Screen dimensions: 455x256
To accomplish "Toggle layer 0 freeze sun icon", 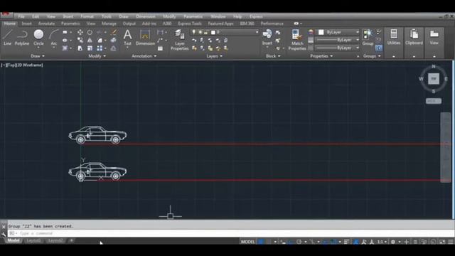I will [200, 32].
